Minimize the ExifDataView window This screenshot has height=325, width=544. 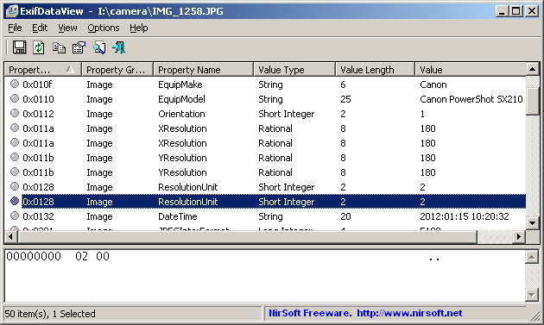click(502, 11)
